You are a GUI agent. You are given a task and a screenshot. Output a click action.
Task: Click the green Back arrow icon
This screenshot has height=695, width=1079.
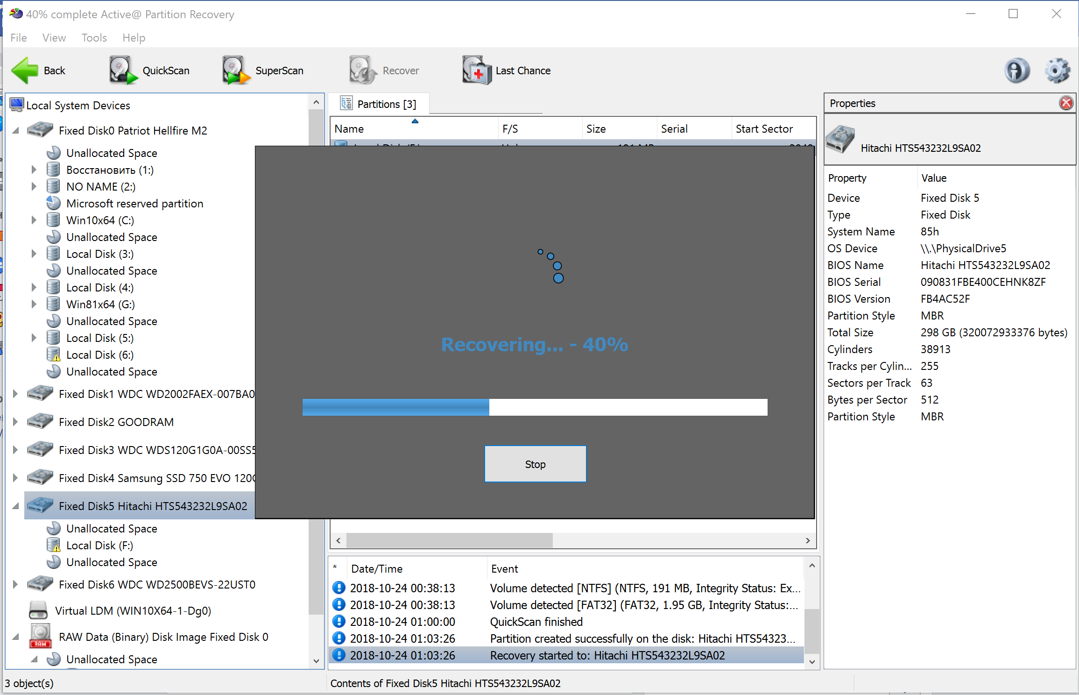(25, 71)
